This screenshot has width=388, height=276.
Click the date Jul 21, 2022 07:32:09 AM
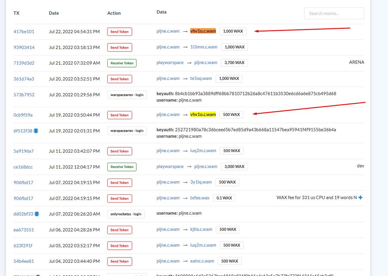pyautogui.click(x=75, y=63)
